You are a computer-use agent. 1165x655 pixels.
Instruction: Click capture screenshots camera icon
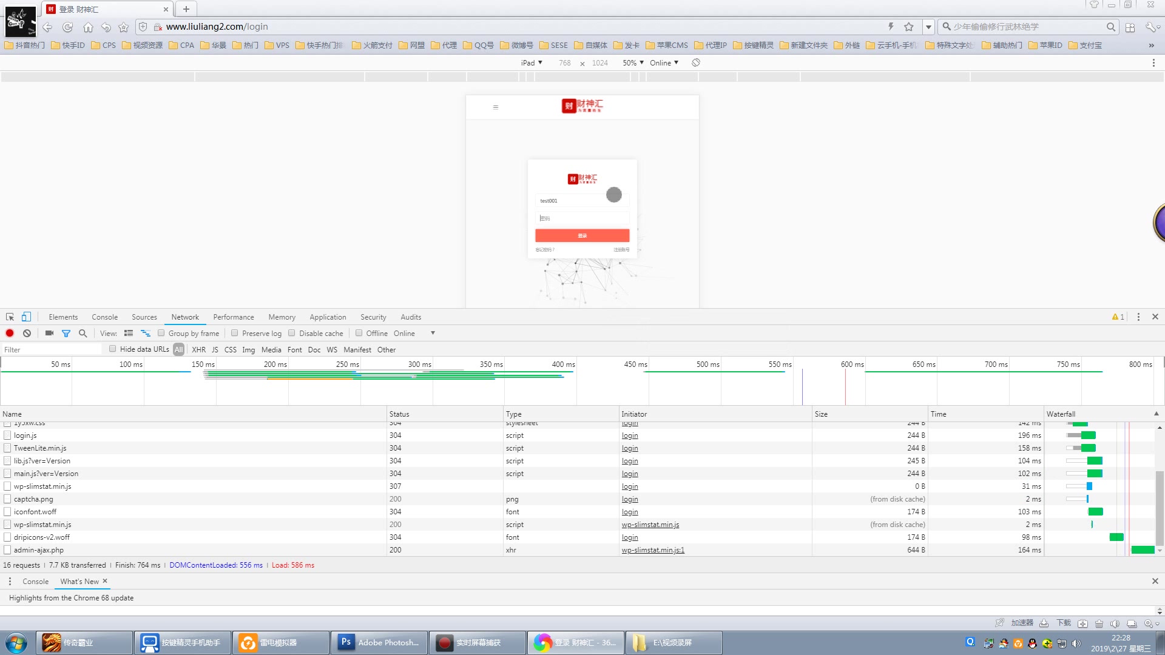[49, 333]
